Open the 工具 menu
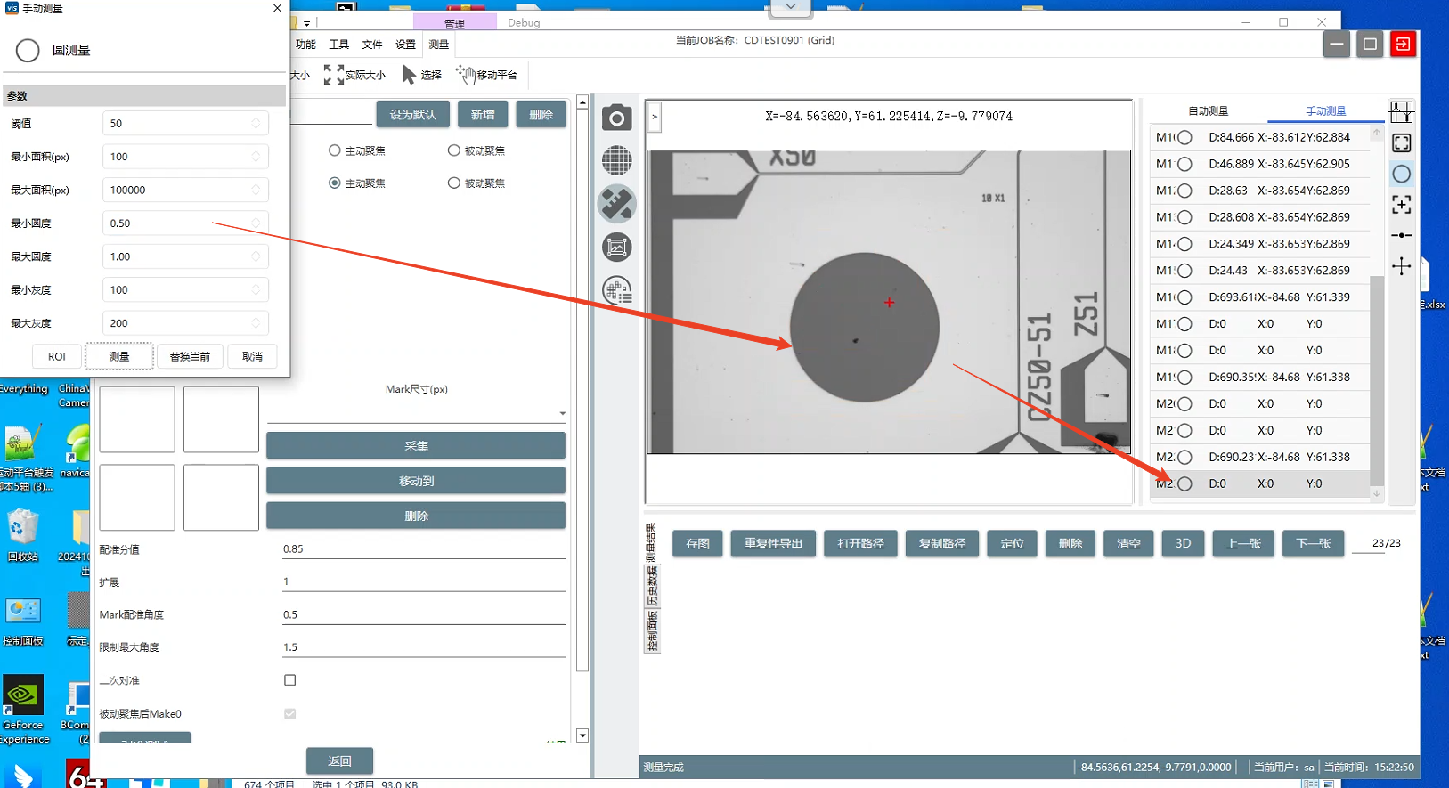This screenshot has width=1449, height=788. click(338, 45)
